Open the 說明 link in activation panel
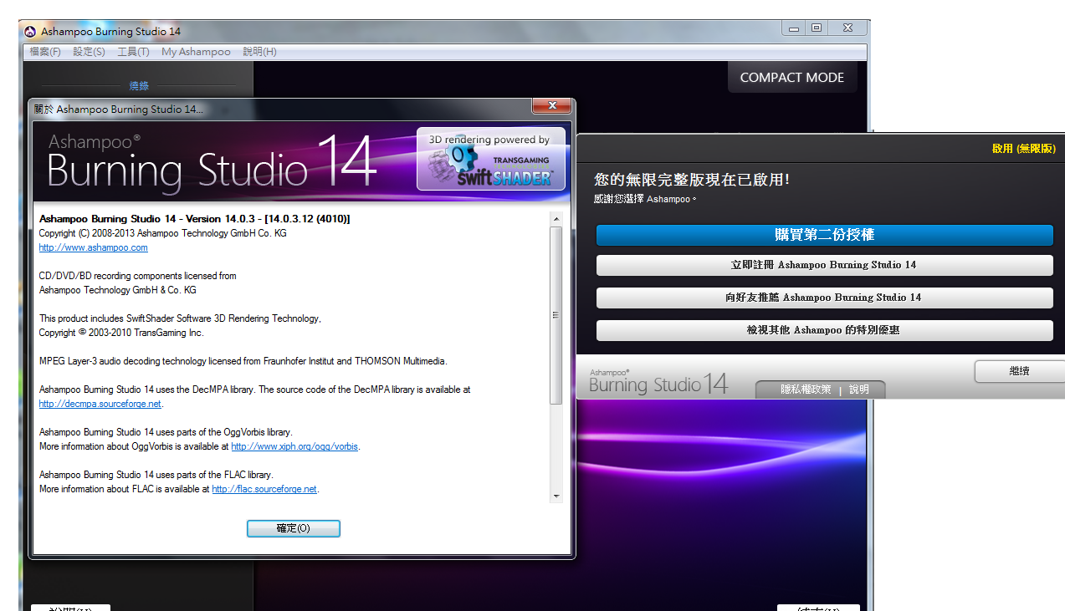 coord(859,390)
